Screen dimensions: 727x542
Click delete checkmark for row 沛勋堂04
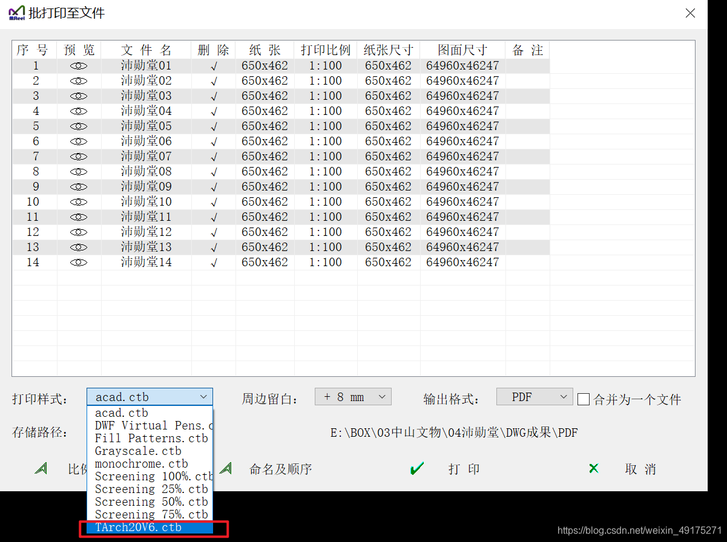click(214, 112)
